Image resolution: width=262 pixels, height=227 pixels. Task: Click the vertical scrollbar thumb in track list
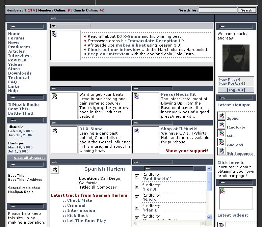(x=209, y=181)
